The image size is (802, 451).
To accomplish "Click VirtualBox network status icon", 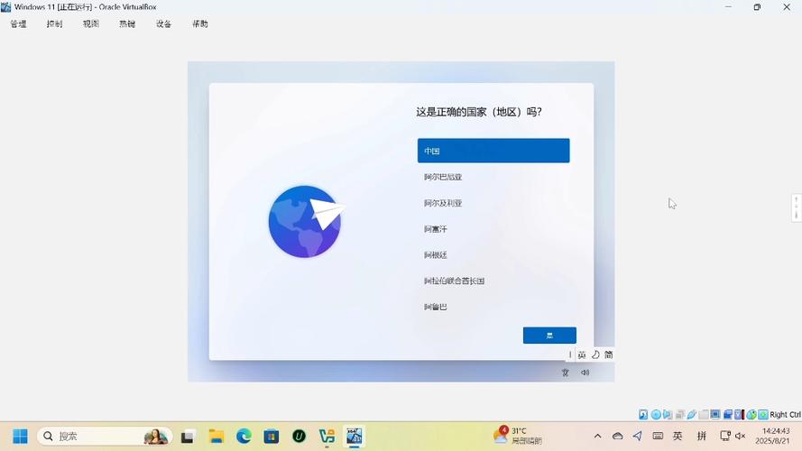I will point(679,414).
